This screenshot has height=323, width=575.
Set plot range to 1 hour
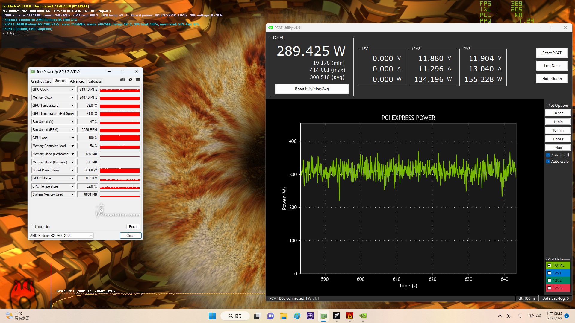point(558,139)
